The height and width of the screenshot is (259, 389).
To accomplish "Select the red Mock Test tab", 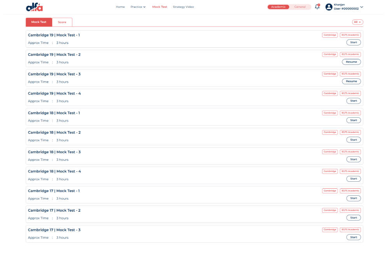I will pos(39,22).
